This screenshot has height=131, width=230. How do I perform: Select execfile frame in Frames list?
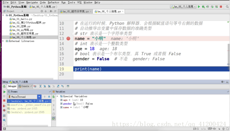(29, 105)
